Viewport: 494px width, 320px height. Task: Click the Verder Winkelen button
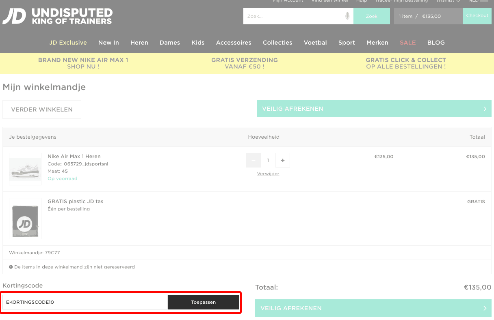(x=42, y=110)
